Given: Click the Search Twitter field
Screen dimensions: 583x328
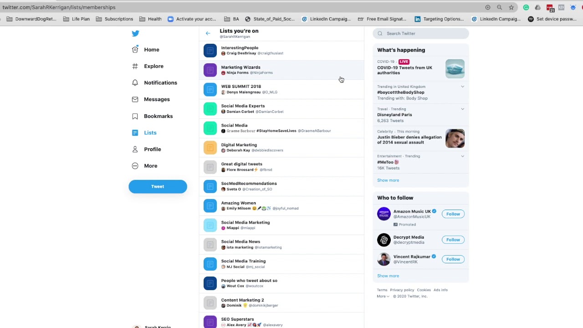Looking at the screenshot, I should [421, 33].
